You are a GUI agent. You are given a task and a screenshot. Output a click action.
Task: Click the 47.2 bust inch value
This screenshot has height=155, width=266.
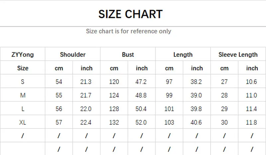[142, 82]
